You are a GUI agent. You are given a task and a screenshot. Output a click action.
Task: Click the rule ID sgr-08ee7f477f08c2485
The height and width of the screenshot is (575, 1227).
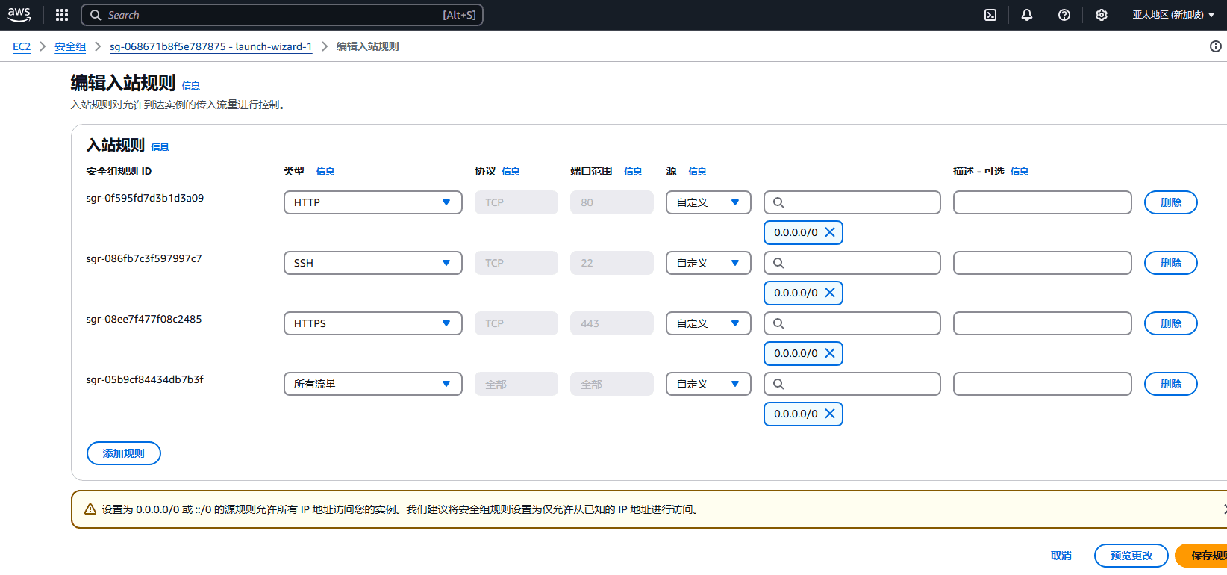pyautogui.click(x=144, y=319)
